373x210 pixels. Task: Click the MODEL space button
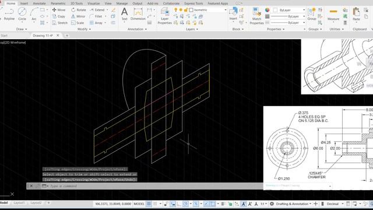(139, 204)
